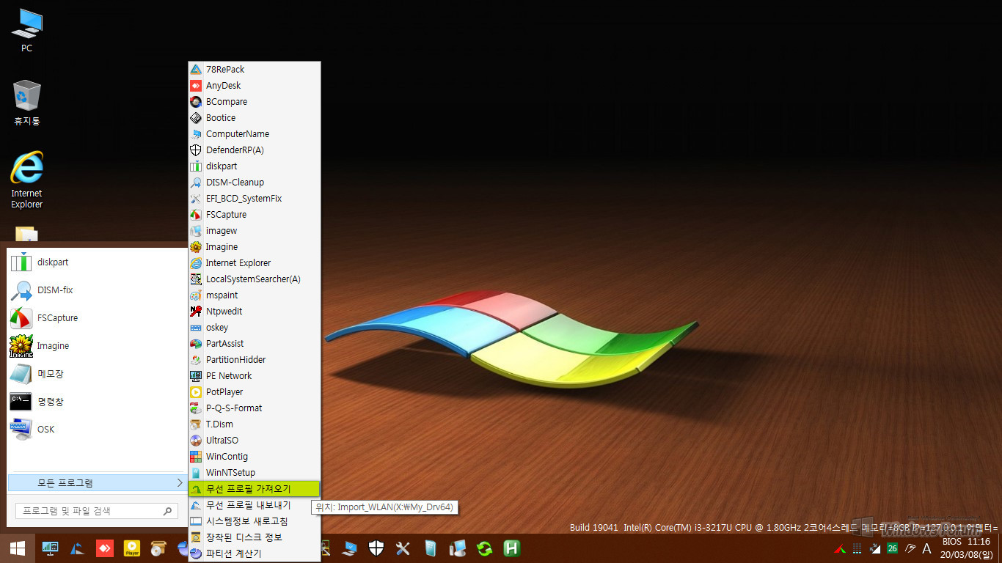The width and height of the screenshot is (1002, 563).
Task: Open EFI_BCD_SystemFix in the programs list
Action: [x=255, y=199]
